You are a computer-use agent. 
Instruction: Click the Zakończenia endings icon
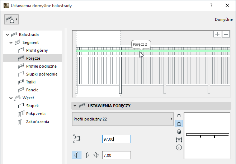[20, 122]
